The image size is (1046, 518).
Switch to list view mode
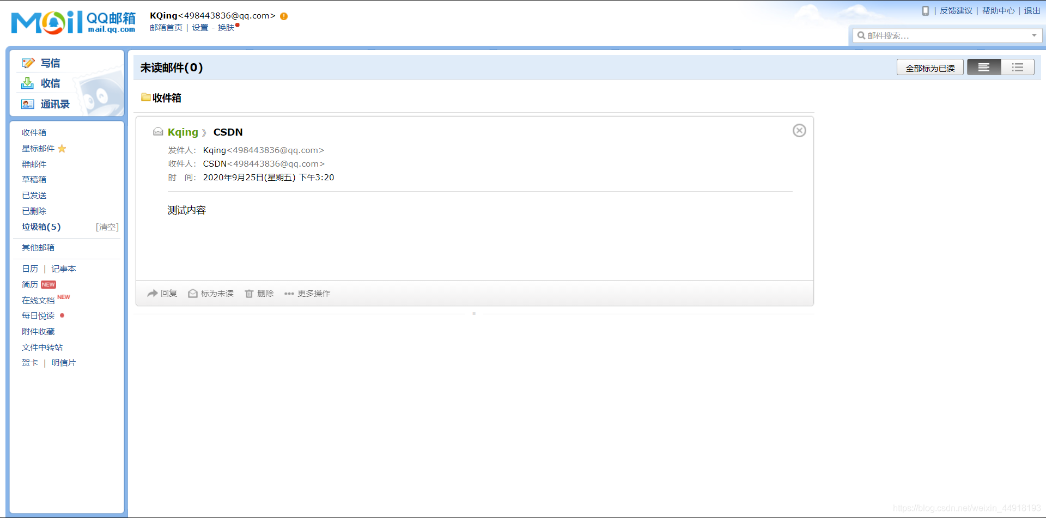click(x=1018, y=68)
